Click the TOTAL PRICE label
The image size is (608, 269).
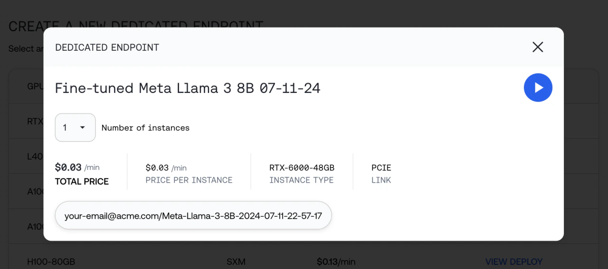tap(82, 182)
